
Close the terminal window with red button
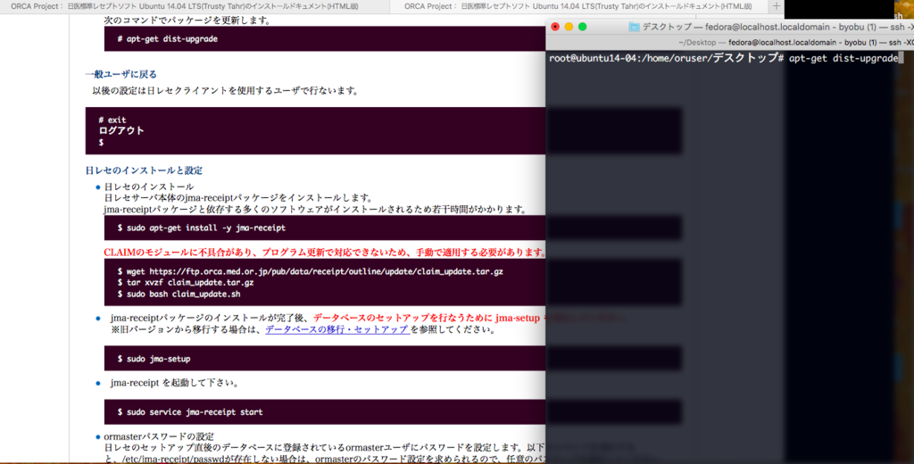point(555,27)
